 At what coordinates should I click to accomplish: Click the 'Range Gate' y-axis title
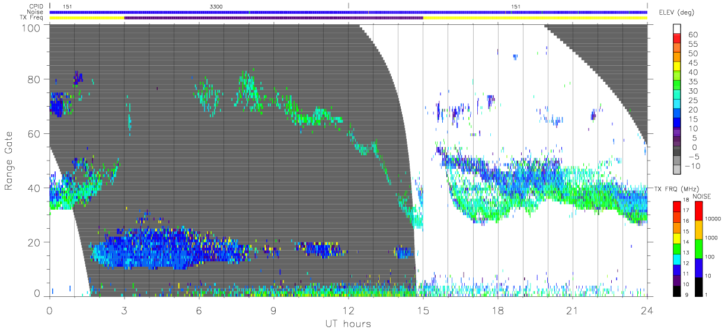[9, 161]
